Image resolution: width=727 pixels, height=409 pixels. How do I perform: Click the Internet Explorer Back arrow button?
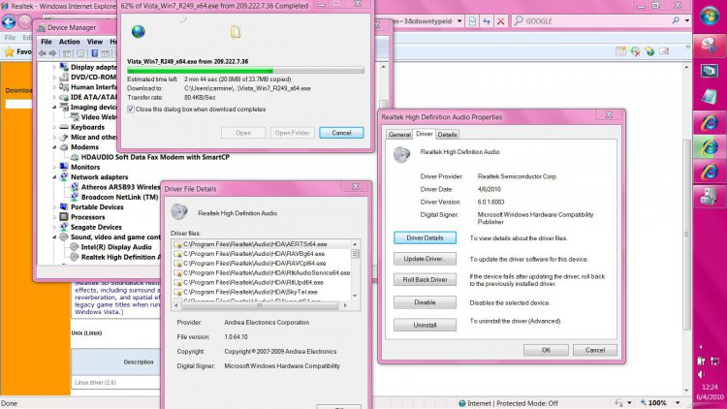9,21
